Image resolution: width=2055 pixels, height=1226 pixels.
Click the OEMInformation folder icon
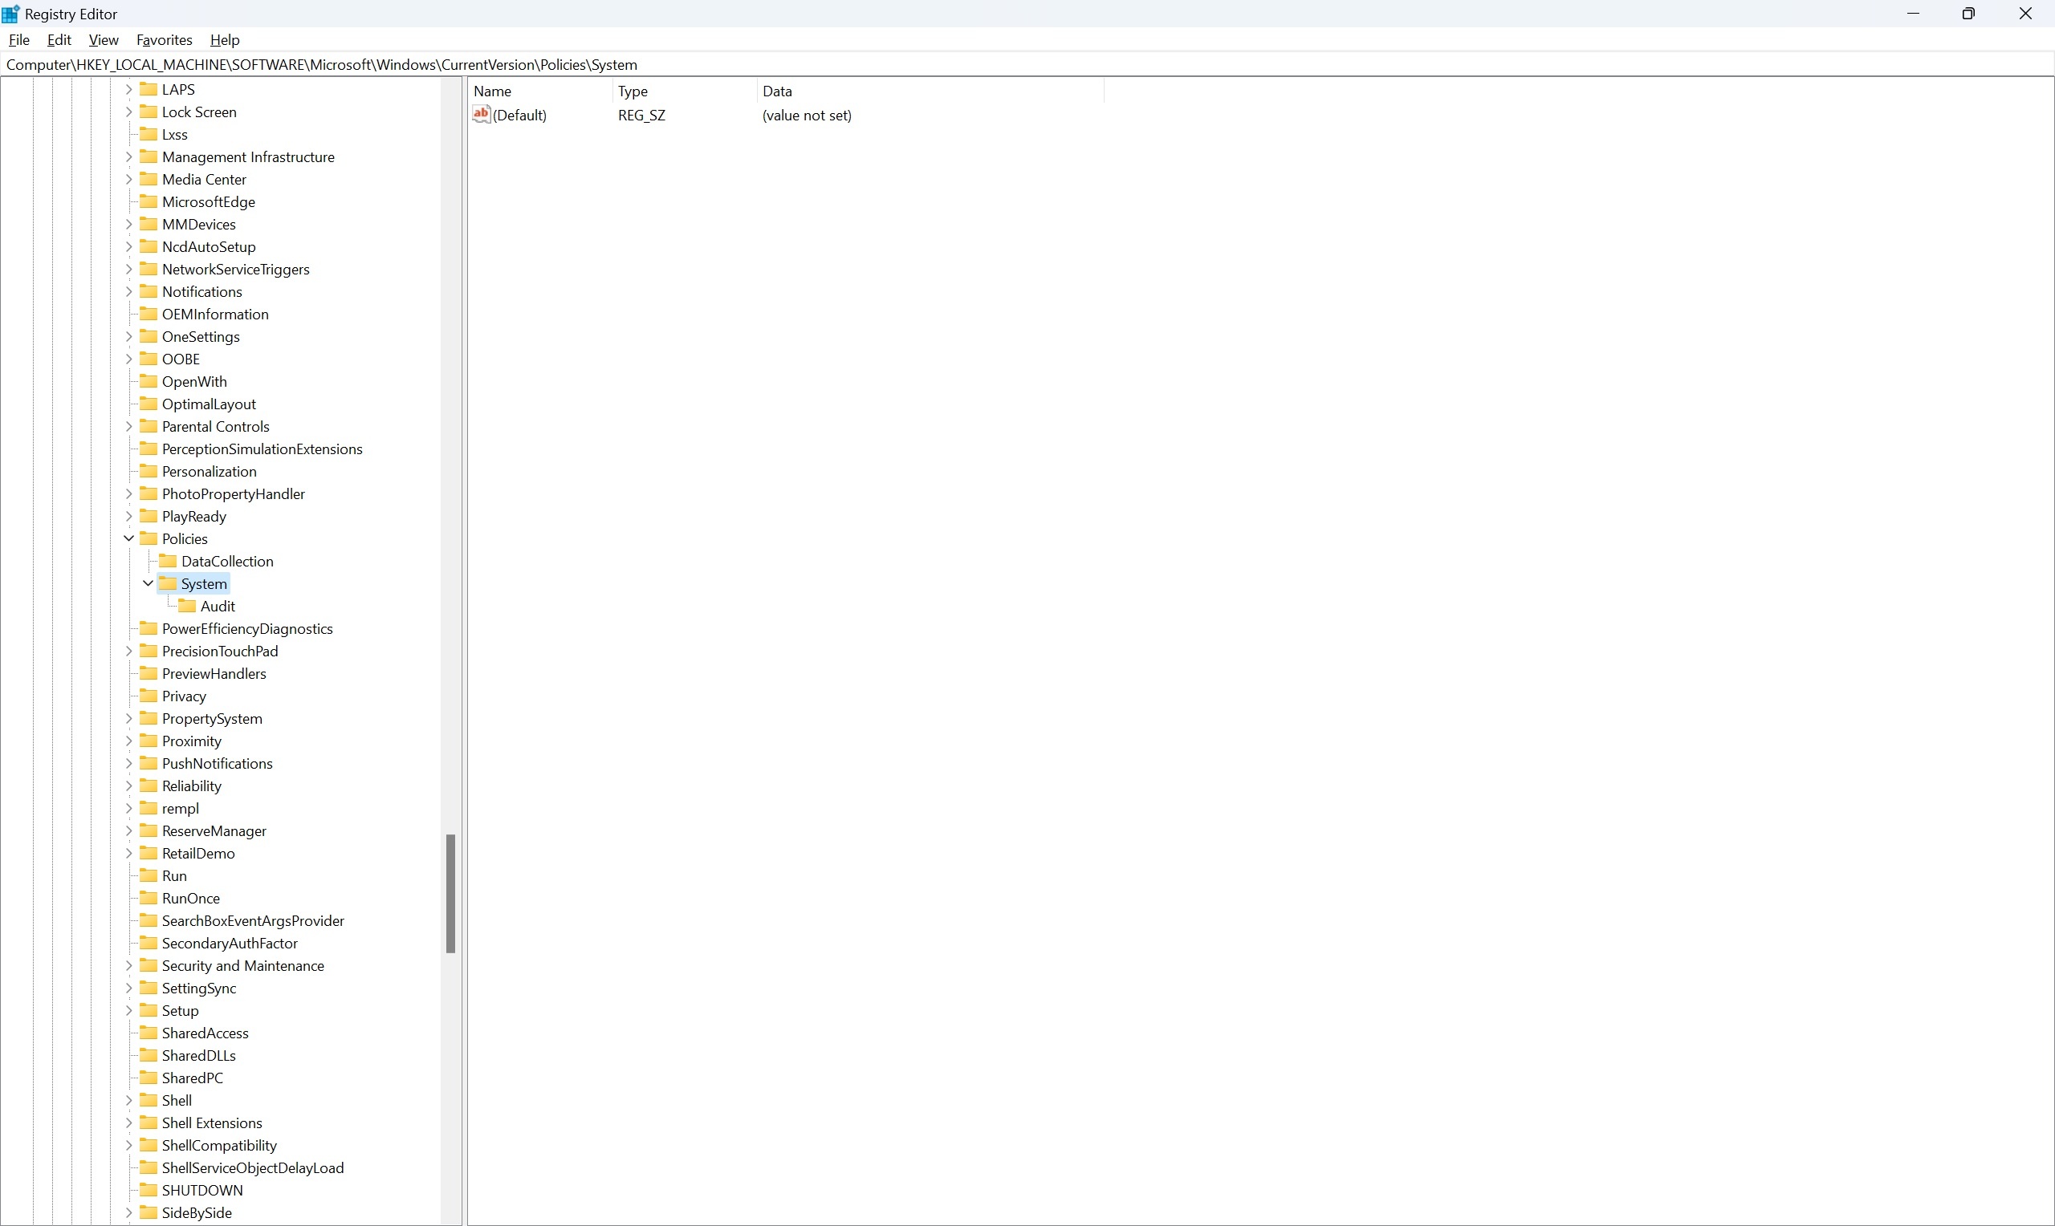coord(149,314)
